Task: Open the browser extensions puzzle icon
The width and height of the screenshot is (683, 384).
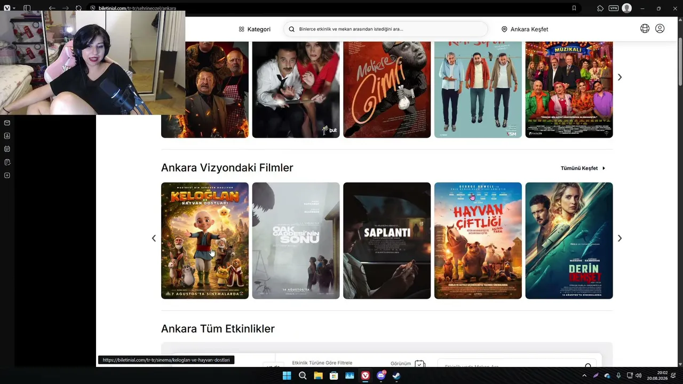Action: [600, 8]
